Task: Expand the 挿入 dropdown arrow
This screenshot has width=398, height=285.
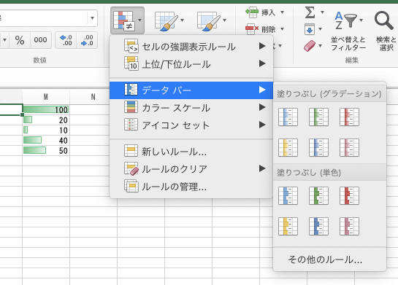Action: pyautogui.click(x=283, y=12)
